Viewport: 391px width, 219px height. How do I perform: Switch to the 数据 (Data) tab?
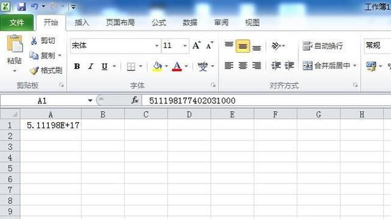190,23
